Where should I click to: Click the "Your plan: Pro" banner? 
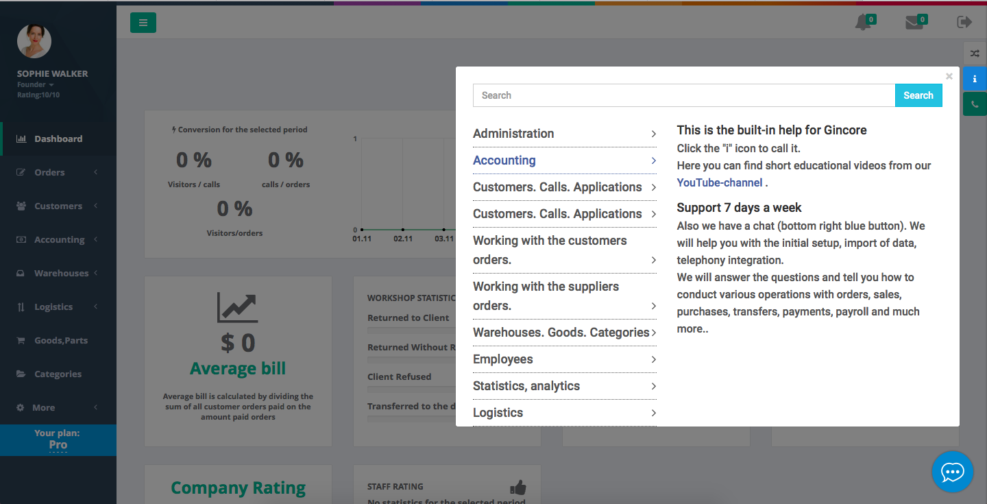(x=58, y=440)
